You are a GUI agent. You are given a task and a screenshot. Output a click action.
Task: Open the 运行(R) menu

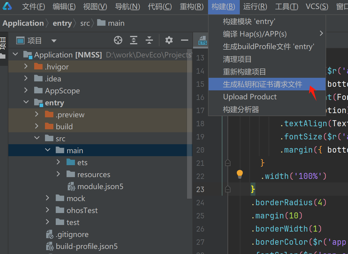[x=255, y=7]
